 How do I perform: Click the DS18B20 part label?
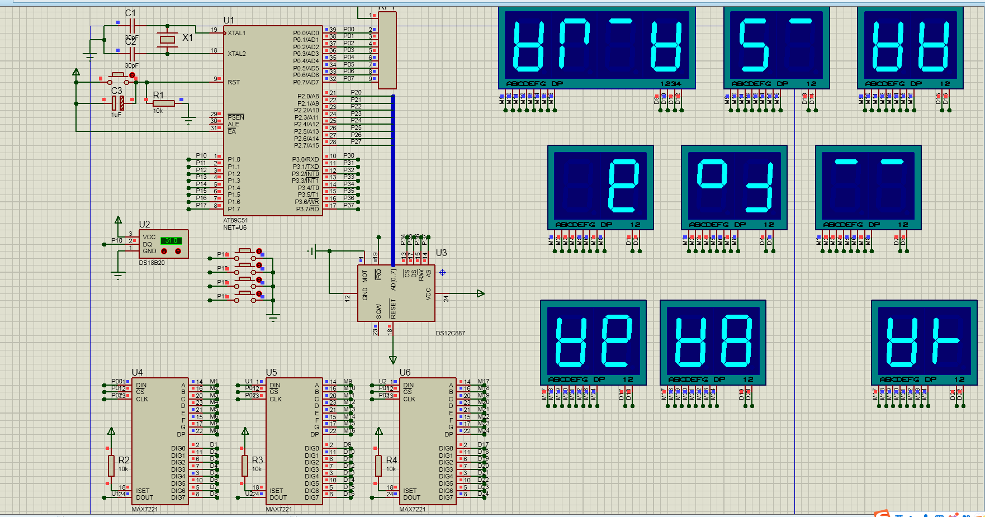click(x=151, y=263)
